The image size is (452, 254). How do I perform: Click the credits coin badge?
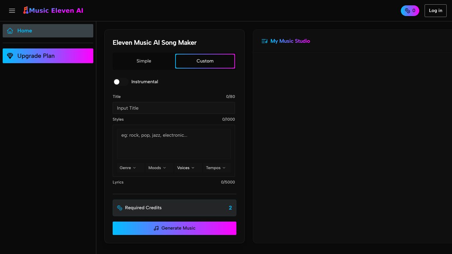pos(410,11)
